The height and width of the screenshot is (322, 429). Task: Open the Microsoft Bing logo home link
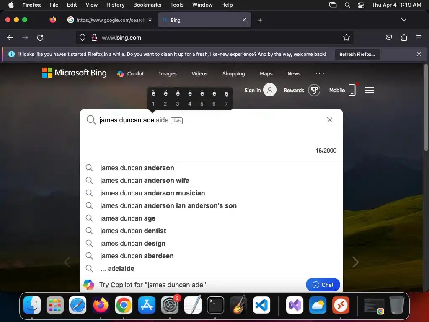[x=75, y=73]
